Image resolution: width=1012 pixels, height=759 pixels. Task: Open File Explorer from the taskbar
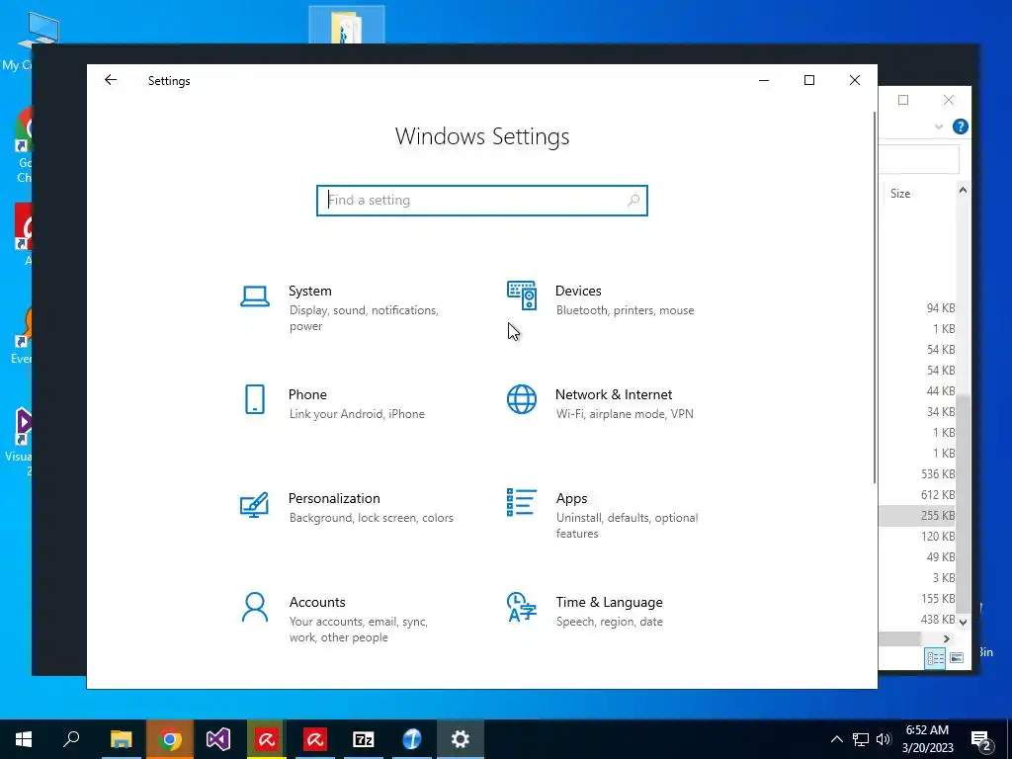pyautogui.click(x=121, y=739)
